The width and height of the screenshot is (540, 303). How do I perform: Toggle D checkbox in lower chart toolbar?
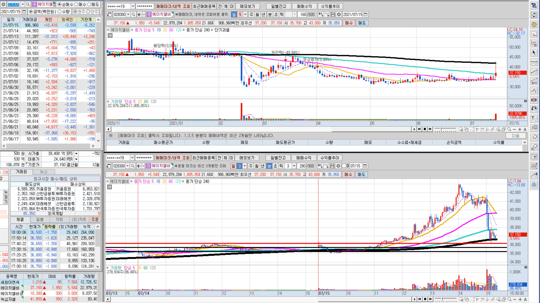(344, 166)
